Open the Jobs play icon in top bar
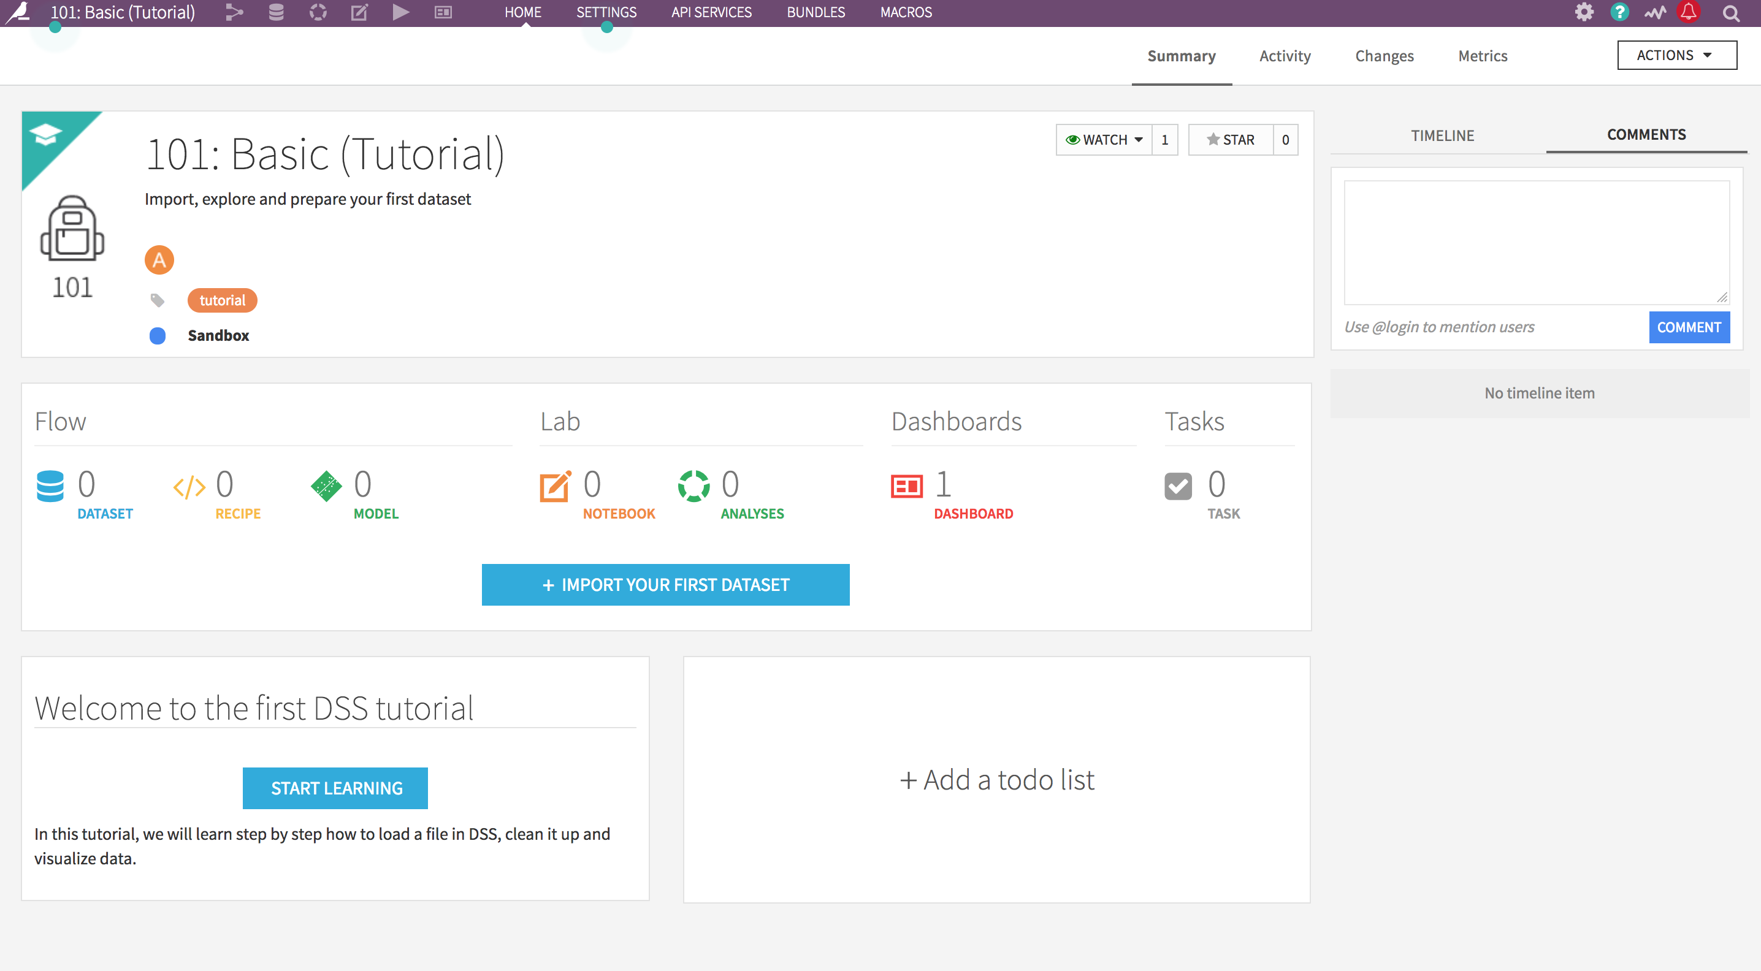Screen dimensions: 1761x971 click(x=401, y=12)
